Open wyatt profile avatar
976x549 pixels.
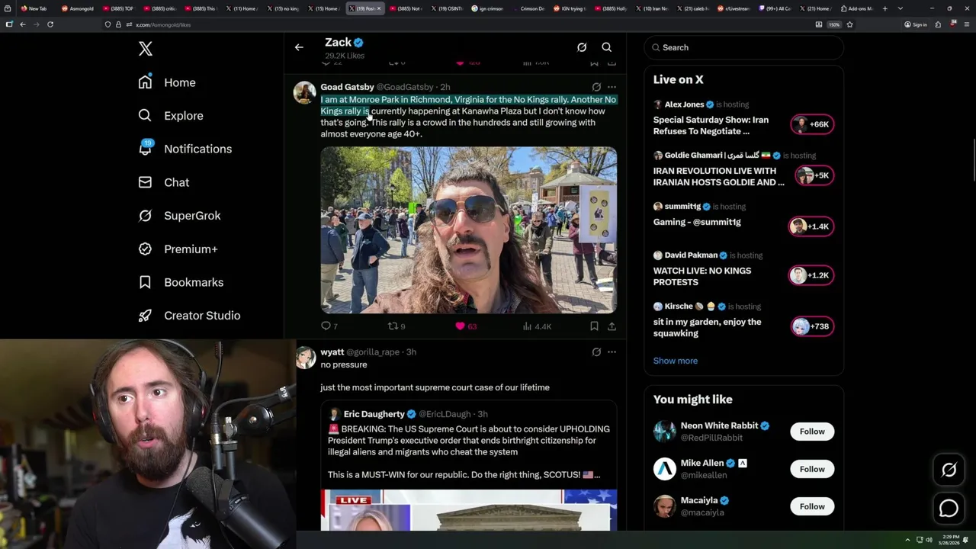(305, 358)
